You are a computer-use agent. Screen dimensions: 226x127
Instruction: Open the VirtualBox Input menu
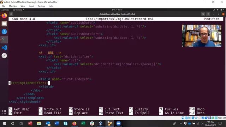point(31,6)
